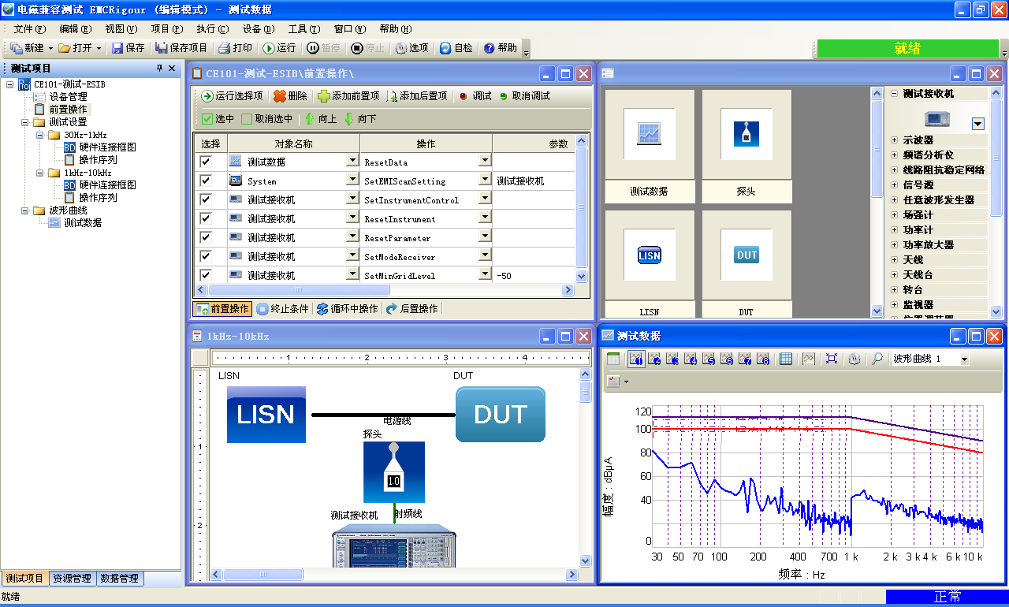1009x607 pixels.
Task: Expand the 频谱分析仪 category
Action: (894, 155)
